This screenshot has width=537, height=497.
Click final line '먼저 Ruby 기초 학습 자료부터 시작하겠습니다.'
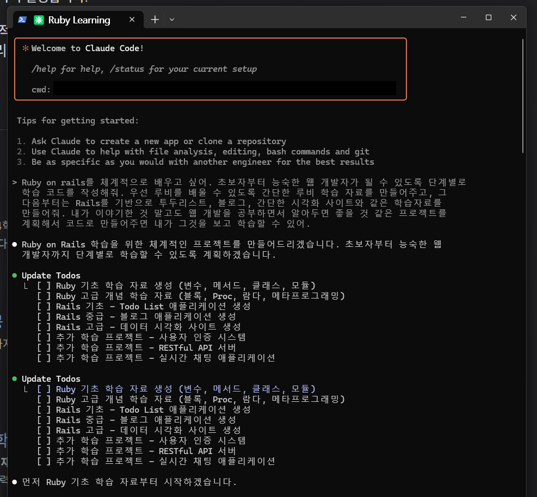pos(129,482)
